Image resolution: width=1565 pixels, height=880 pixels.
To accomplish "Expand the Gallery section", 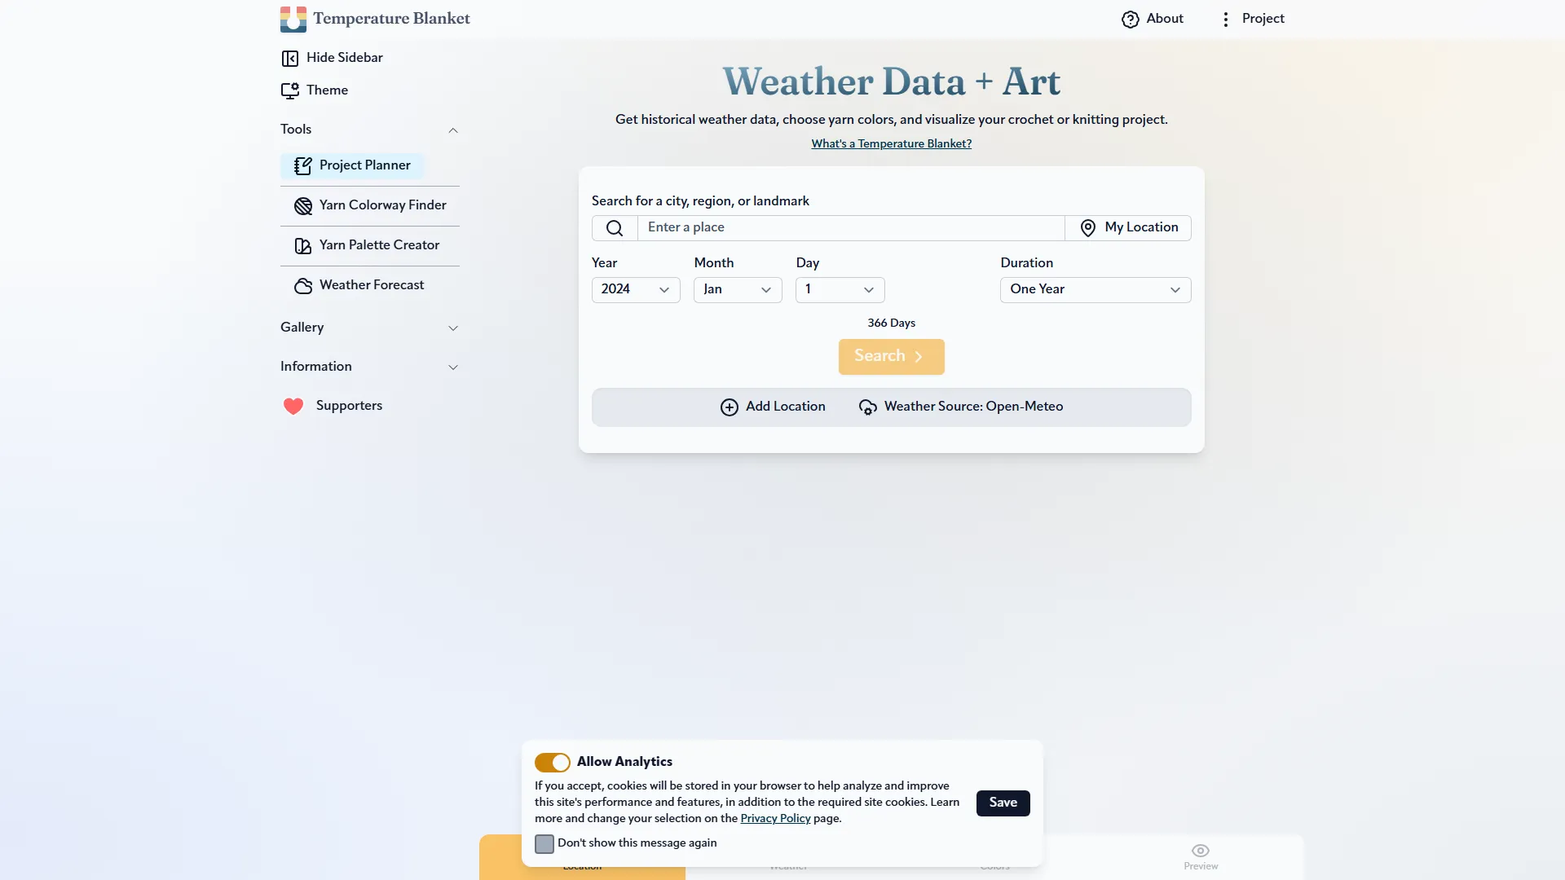I will click(453, 328).
